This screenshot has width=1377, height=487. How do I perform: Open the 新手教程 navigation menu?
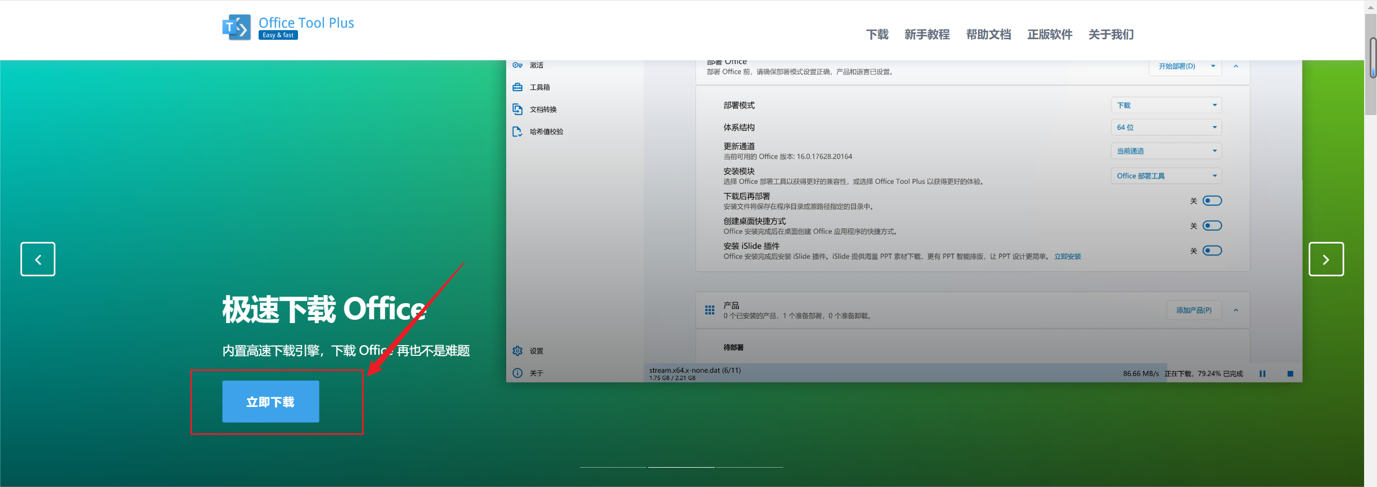click(x=927, y=34)
